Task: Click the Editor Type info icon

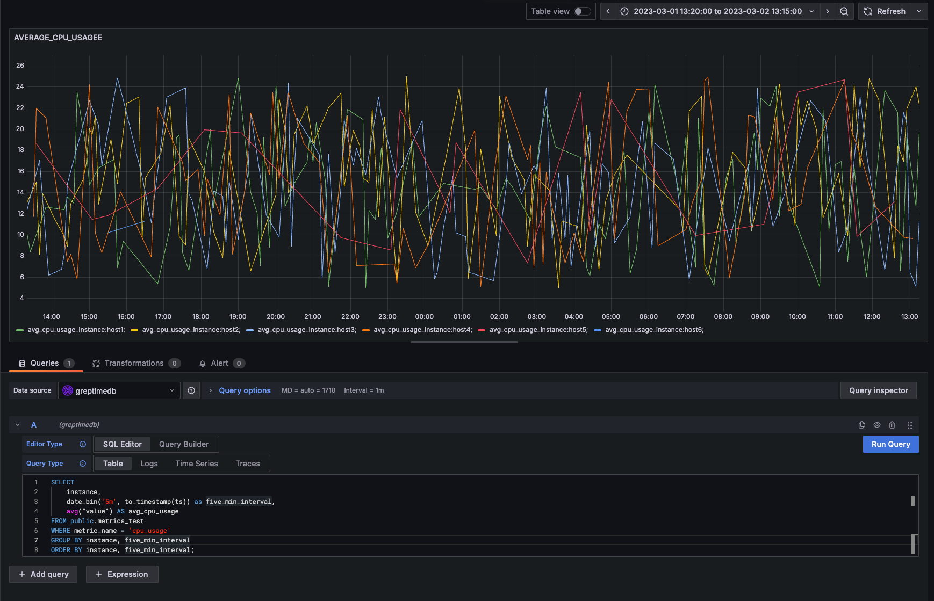Action: point(83,444)
